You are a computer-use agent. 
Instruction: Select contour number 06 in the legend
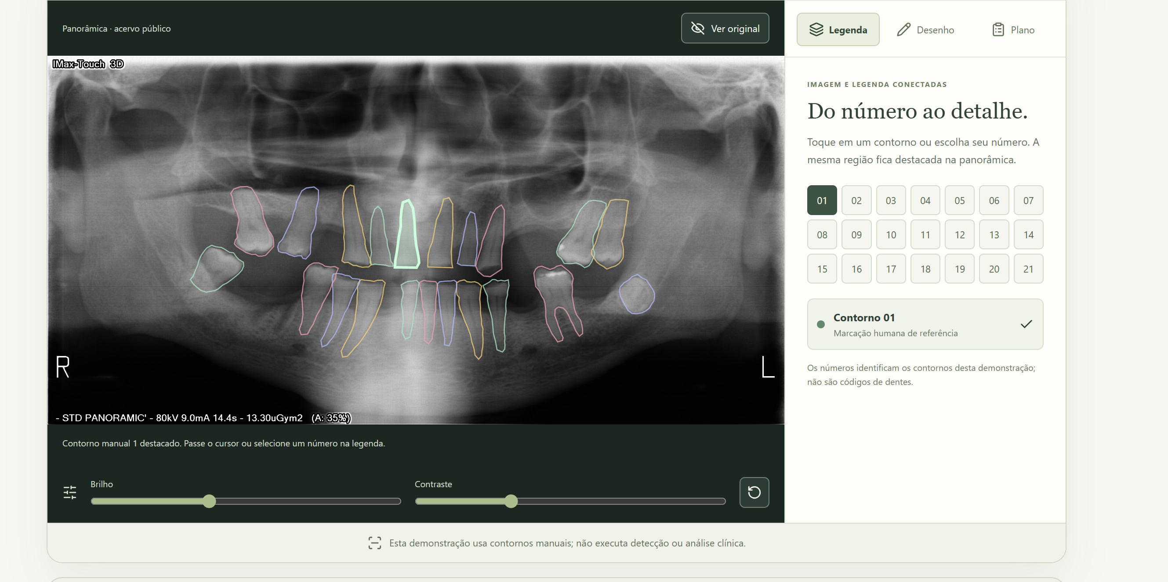994,200
